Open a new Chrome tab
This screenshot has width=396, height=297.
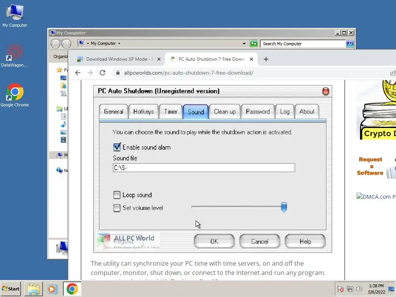pyautogui.click(x=266, y=59)
